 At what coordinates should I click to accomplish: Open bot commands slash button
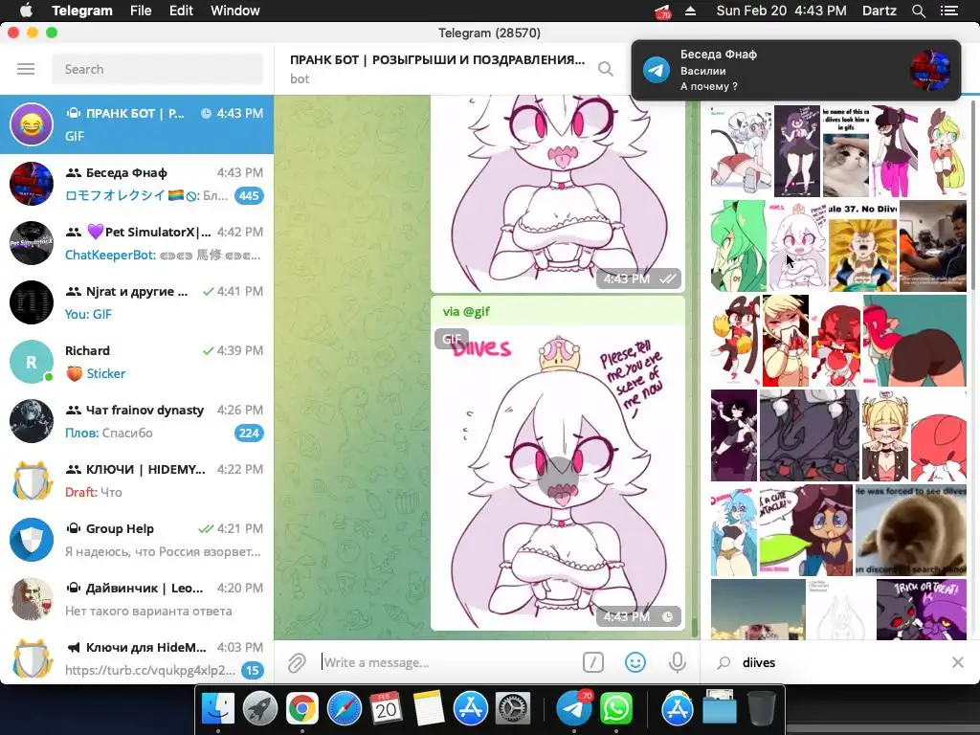tap(593, 662)
